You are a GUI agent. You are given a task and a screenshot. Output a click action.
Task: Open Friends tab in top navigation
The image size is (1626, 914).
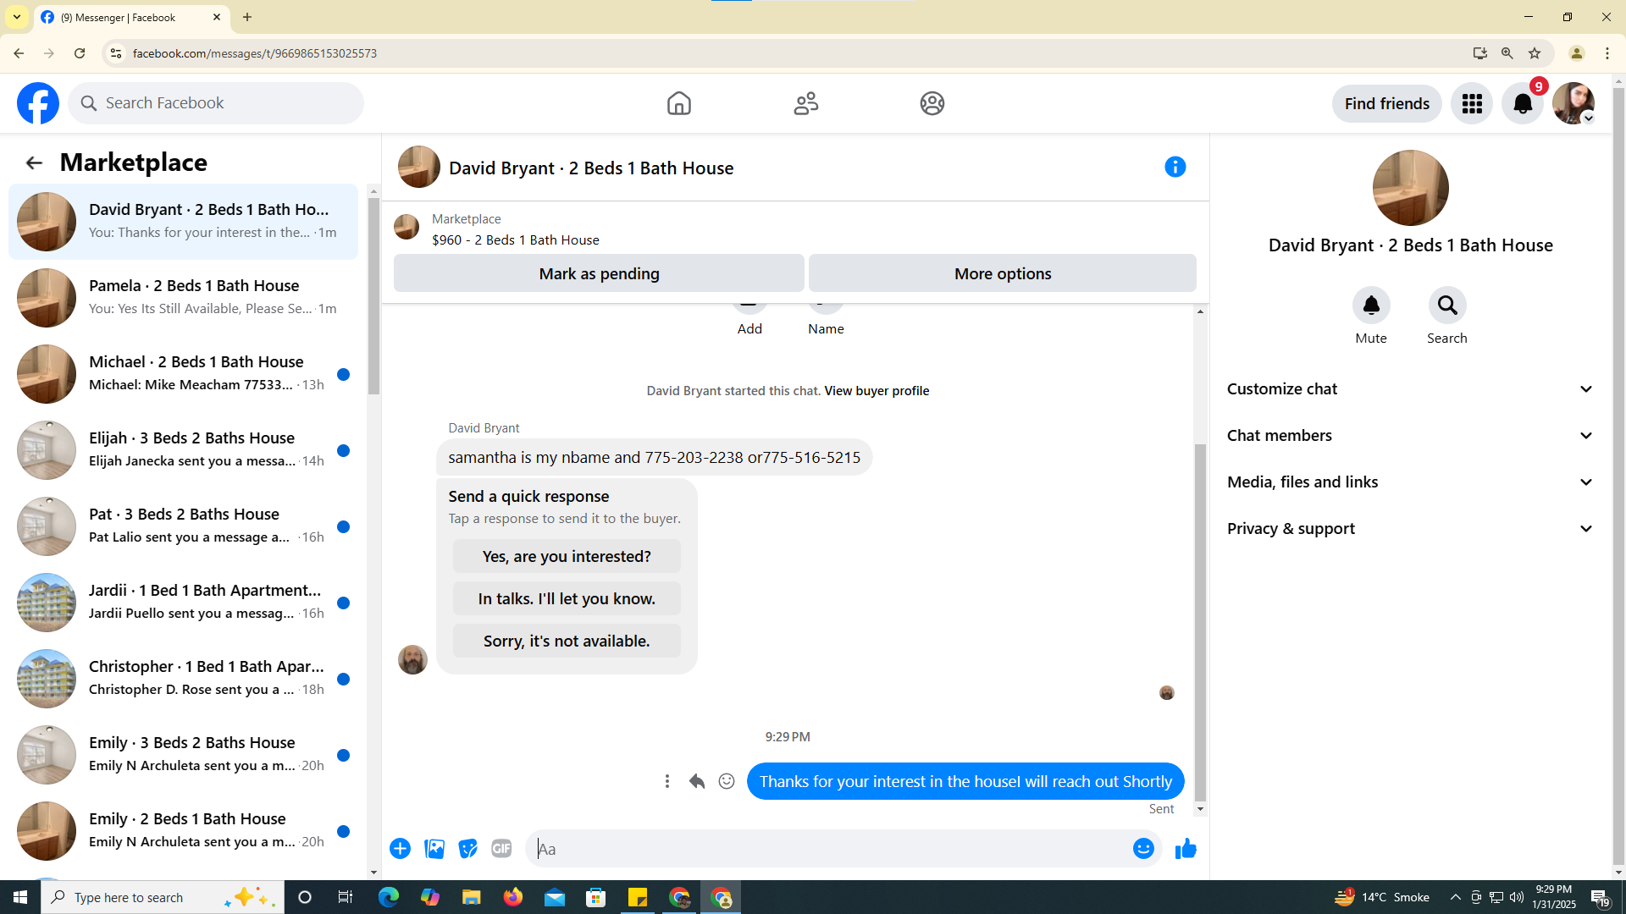click(805, 103)
